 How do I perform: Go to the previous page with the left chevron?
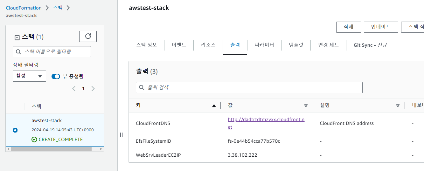coord(74,89)
